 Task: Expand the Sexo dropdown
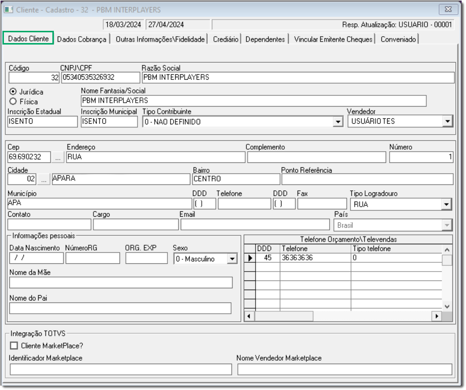pyautogui.click(x=232, y=259)
